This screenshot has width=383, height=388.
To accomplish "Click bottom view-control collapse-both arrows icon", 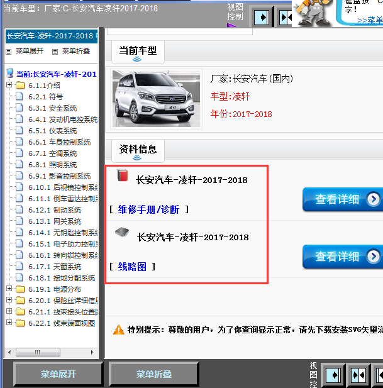I will coord(358,375).
